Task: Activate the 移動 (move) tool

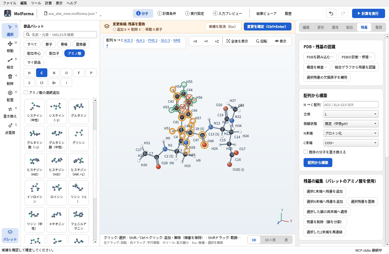Action: pyautogui.click(x=10, y=47)
